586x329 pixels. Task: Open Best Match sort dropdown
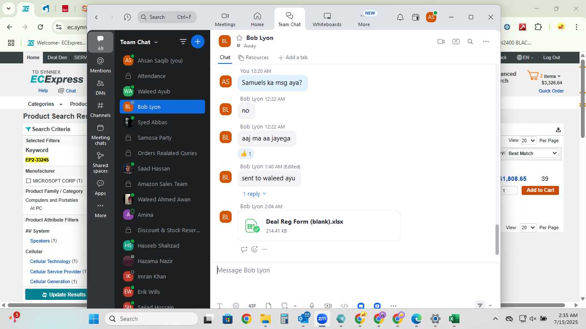[x=532, y=153]
